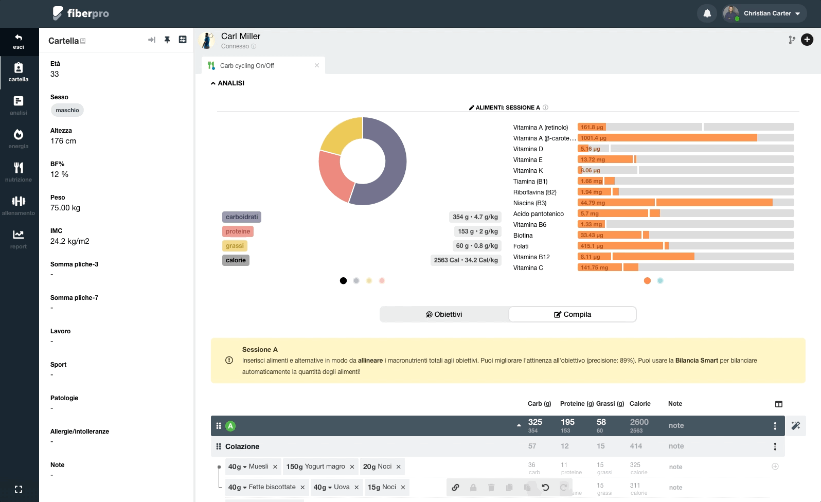Open the notifications bell
The image size is (821, 502).
click(x=707, y=13)
